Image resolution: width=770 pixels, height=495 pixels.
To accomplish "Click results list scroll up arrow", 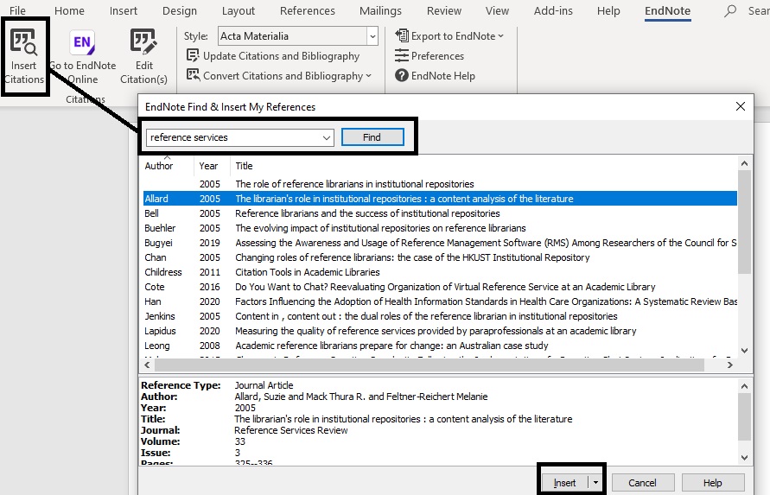I will tap(744, 163).
